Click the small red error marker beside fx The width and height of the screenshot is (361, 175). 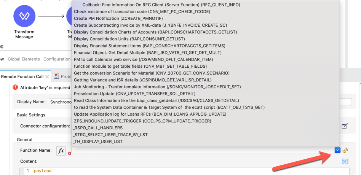click(x=69, y=153)
